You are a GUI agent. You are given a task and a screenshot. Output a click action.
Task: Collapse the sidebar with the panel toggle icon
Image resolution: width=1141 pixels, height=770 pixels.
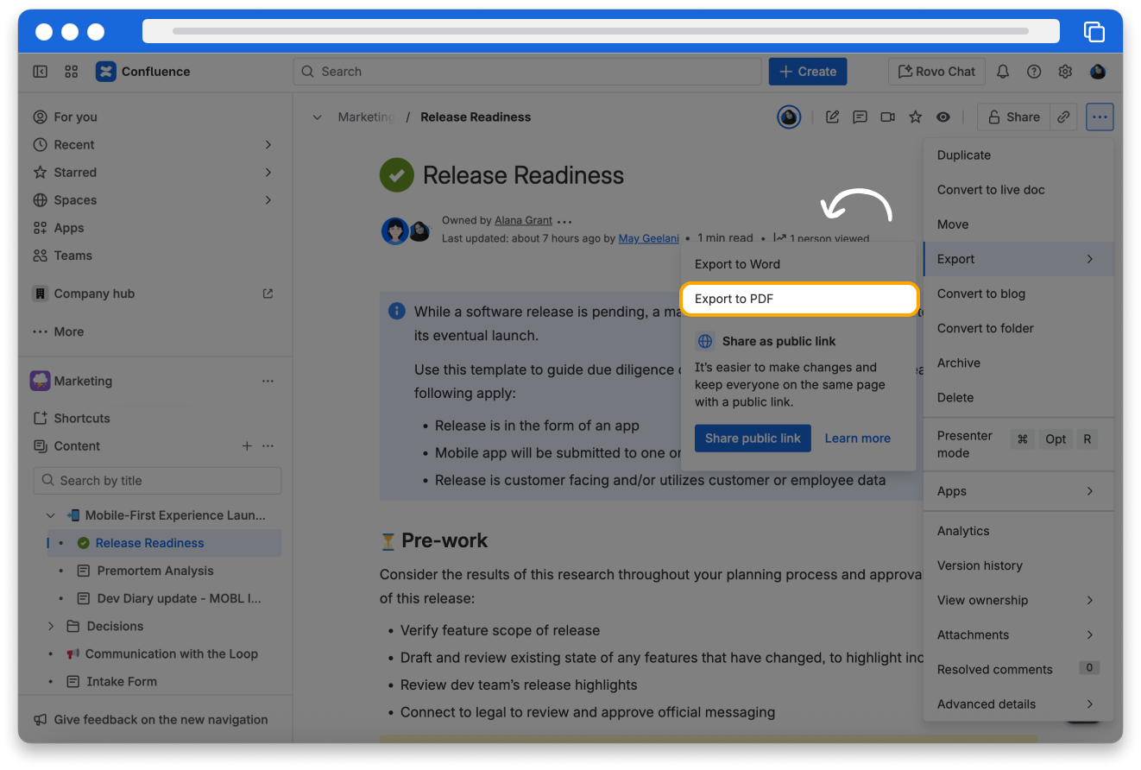pos(41,72)
